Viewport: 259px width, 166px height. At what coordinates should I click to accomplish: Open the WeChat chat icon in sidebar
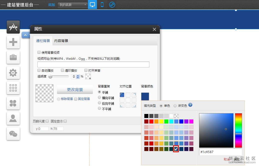(x=13, y=134)
